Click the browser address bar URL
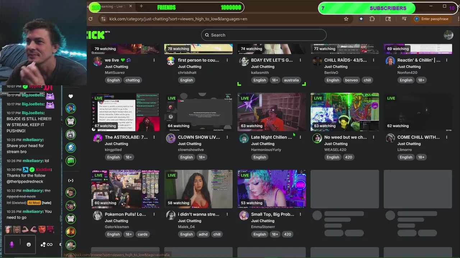The height and width of the screenshot is (258, 460). click(178, 19)
